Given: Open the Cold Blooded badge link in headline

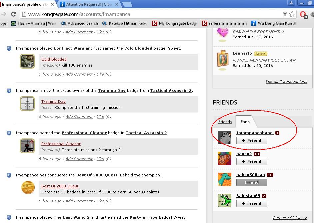Looking at the screenshot, I should coord(138,48).
